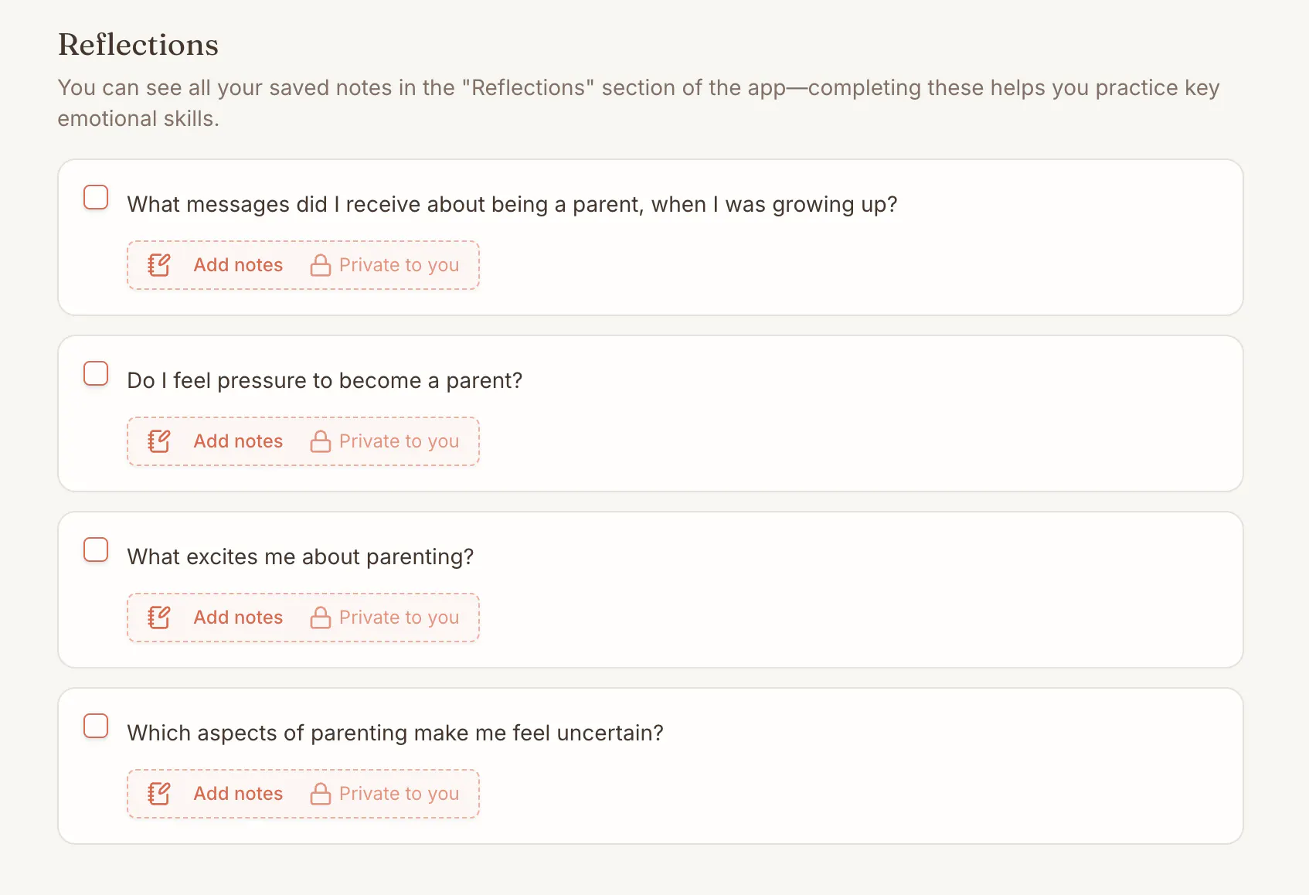Screen dimensions: 1309x895
Task: Click 'Private to you' under the uncertain question
Action: coord(399,794)
